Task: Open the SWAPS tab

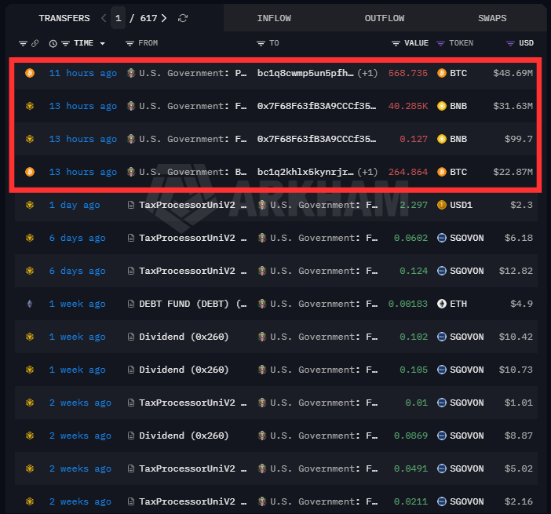Action: (x=492, y=18)
